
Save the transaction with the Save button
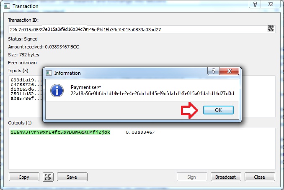[x=72, y=177]
